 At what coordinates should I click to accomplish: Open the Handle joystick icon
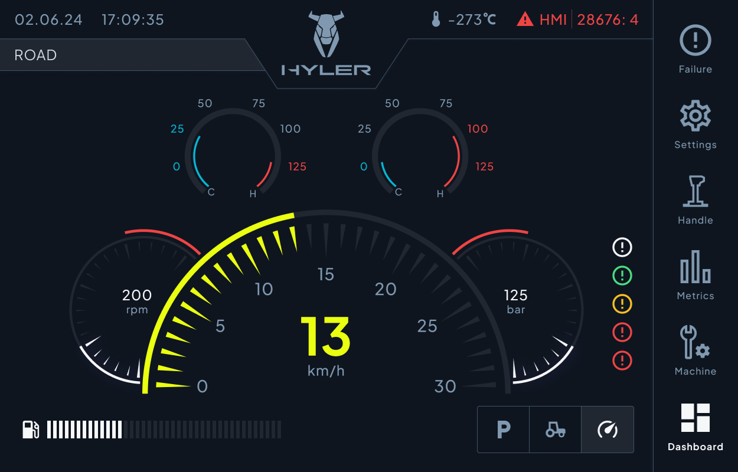tap(695, 191)
